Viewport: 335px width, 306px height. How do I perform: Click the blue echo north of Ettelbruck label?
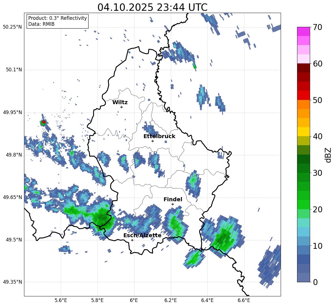tap(150, 129)
